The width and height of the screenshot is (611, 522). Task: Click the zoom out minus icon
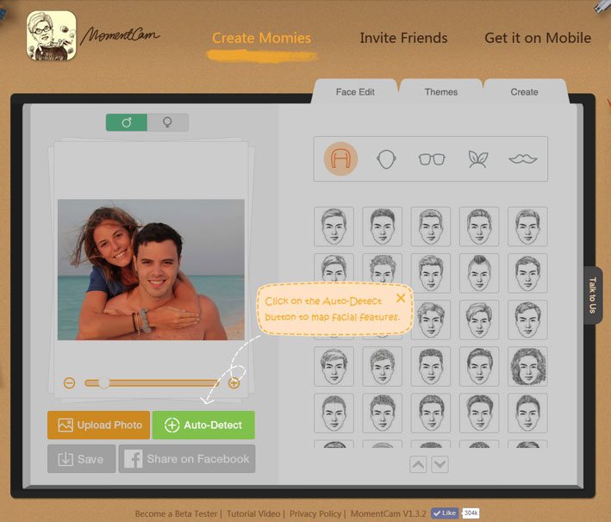coord(69,383)
